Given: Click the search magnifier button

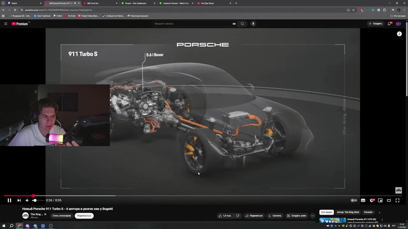Looking at the screenshot, I should point(242,24).
